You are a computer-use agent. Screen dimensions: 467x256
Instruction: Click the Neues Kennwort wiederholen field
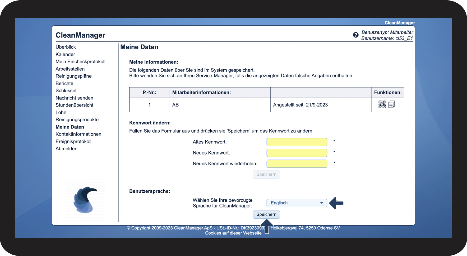(297, 164)
